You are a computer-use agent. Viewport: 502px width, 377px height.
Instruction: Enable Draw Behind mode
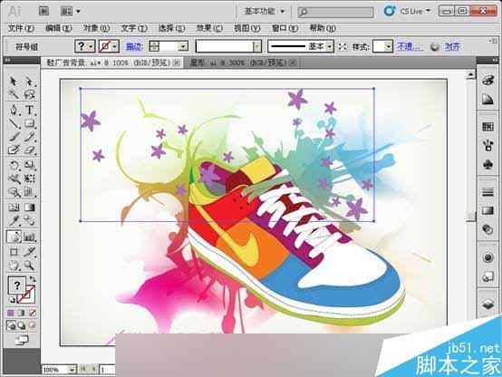pyautogui.click(x=22, y=325)
